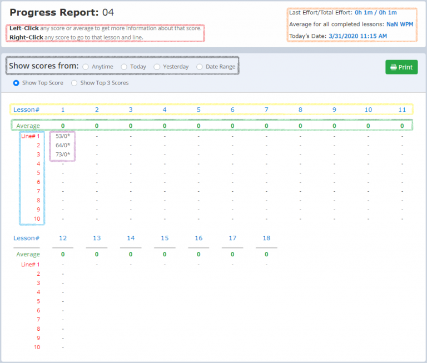Click Lesson number 12 header

coord(63,238)
